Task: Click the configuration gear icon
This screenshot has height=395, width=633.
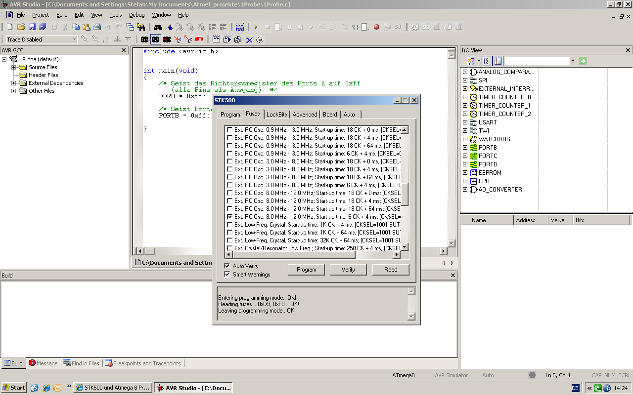Action: click(x=260, y=39)
